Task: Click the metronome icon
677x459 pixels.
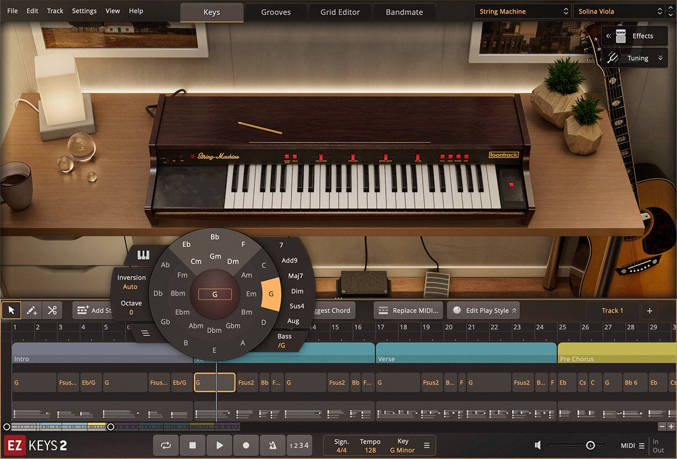Action: coord(272,445)
